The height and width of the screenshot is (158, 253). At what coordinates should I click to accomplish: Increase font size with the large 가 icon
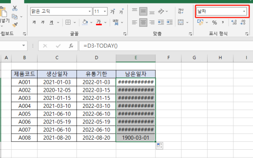coord(113,11)
